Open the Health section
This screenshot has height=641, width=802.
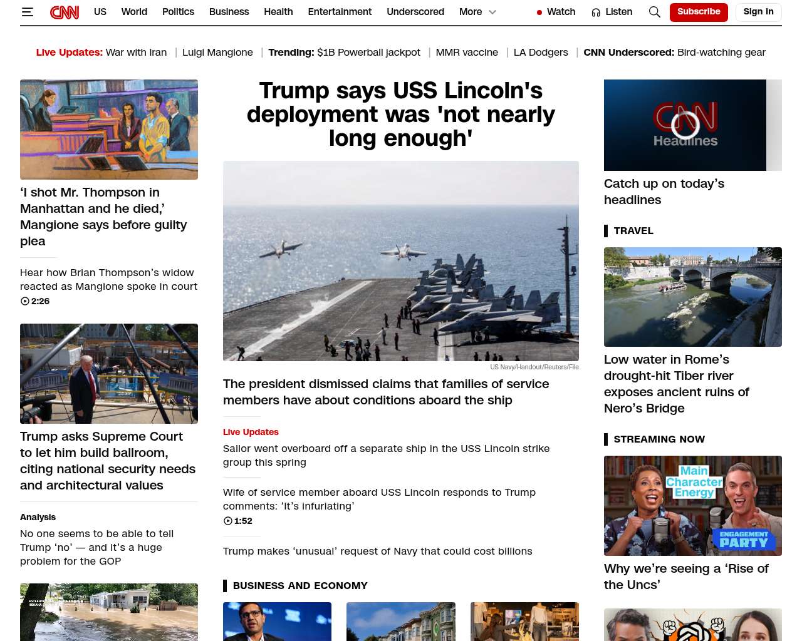click(x=278, y=12)
